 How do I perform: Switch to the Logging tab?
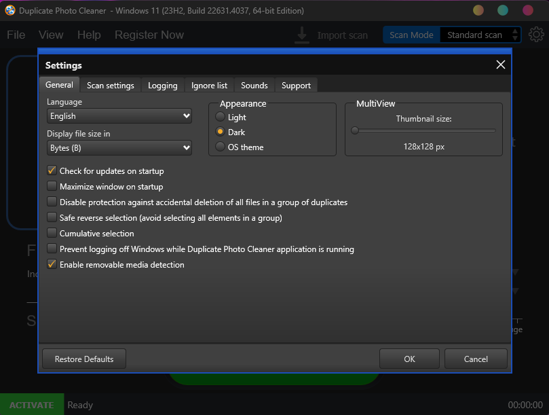pos(162,86)
